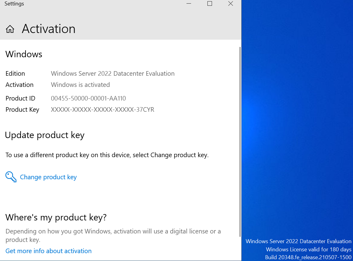Click the 'Windows is activated' status text
Screen dimensions: 353x261
click(x=80, y=85)
